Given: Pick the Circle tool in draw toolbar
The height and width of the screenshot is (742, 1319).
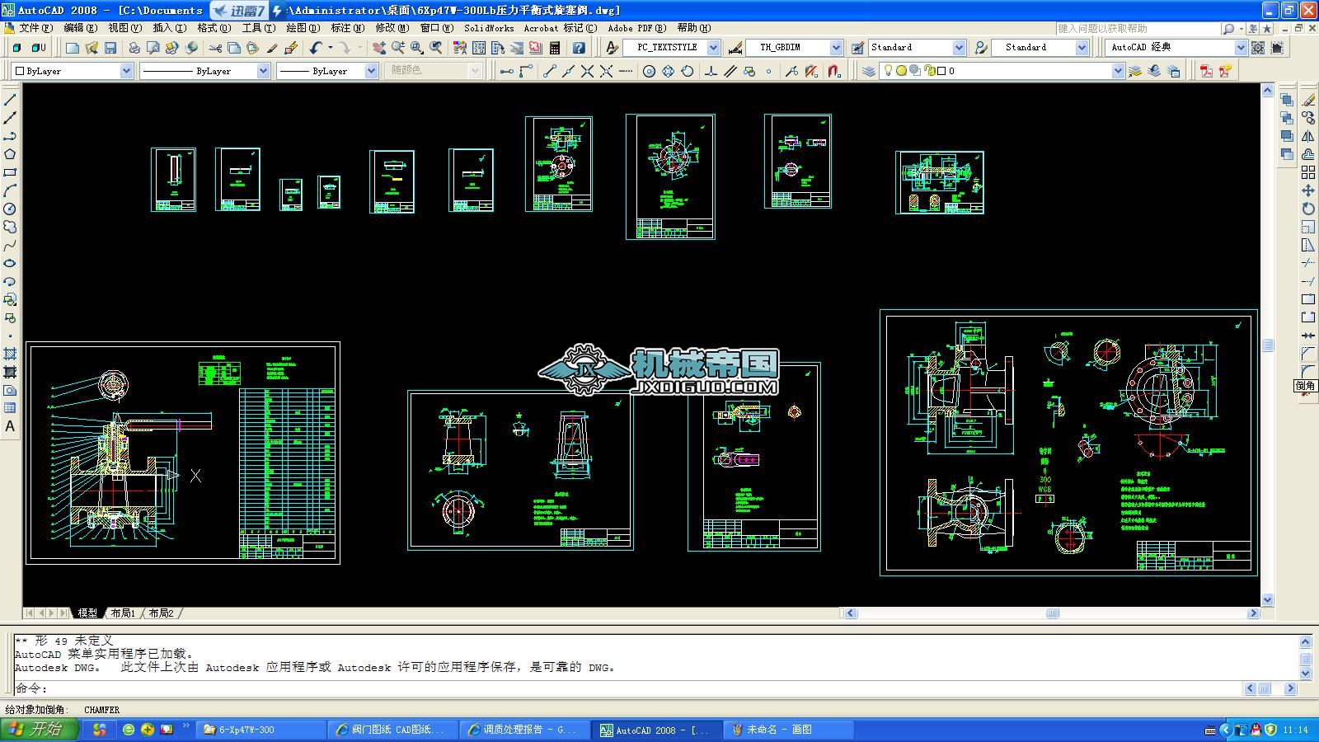Looking at the screenshot, I should point(10,209).
